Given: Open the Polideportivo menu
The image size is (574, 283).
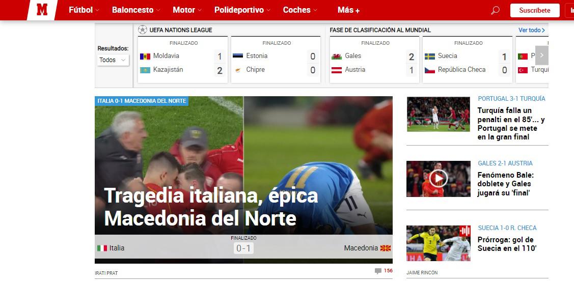Looking at the screenshot, I should [239, 10].
